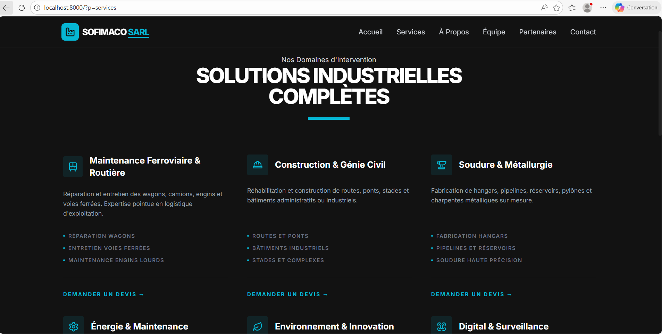662x334 pixels.
Task: Click the anvil icon for Soudure & Métallurgie
Action: [x=441, y=165]
